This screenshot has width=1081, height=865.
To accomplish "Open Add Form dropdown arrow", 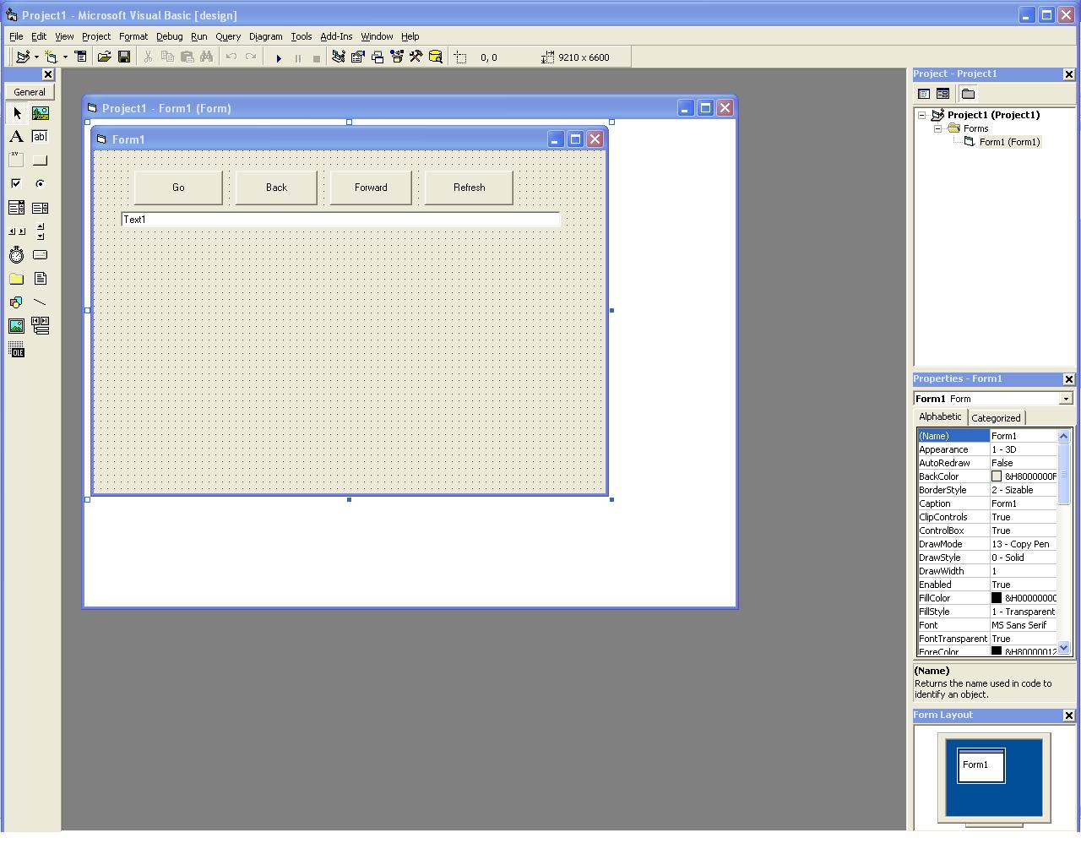I will [65, 57].
